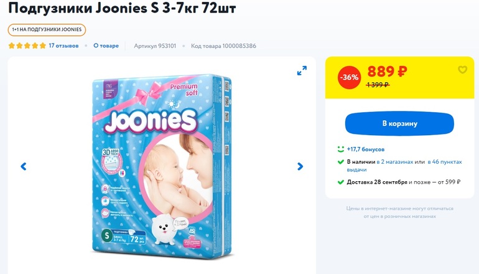Open the +17,7 бонусов link
This screenshot has height=274, width=479.
pos(366,149)
